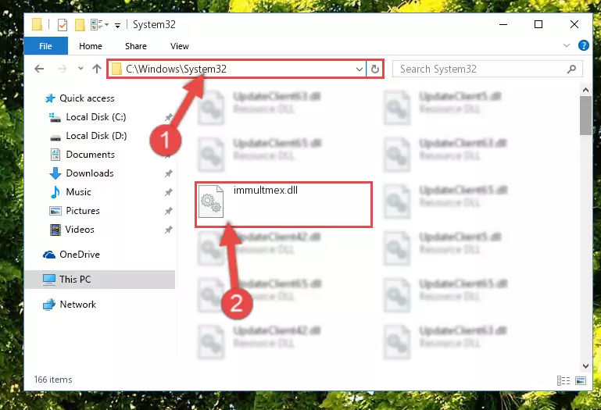The height and width of the screenshot is (410, 601).
Task: Click the Quick access star icon
Action: click(x=50, y=98)
